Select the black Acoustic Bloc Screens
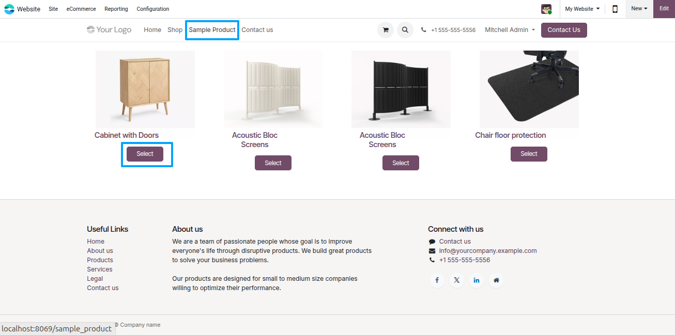The height and width of the screenshot is (335, 675). coord(401,163)
